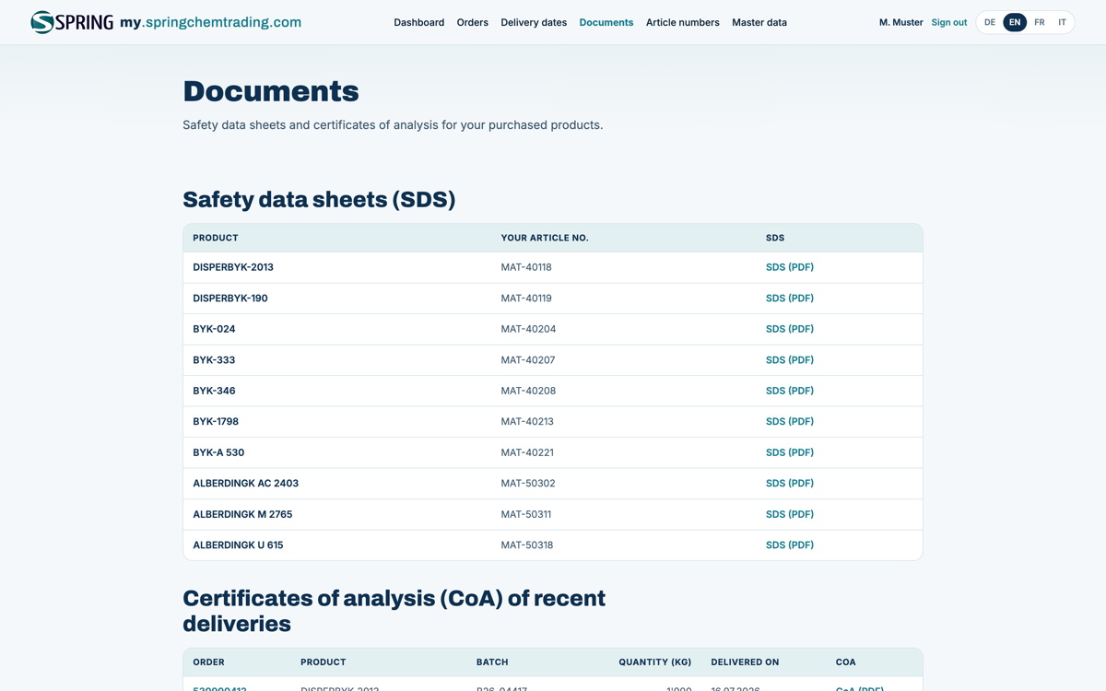This screenshot has width=1106, height=691.
Task: Click article number MAT-50311
Action: (x=526, y=514)
